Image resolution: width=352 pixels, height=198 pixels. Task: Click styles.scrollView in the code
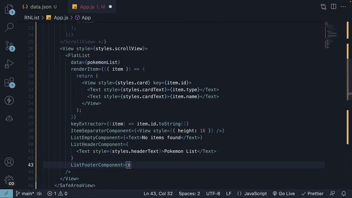119,48
